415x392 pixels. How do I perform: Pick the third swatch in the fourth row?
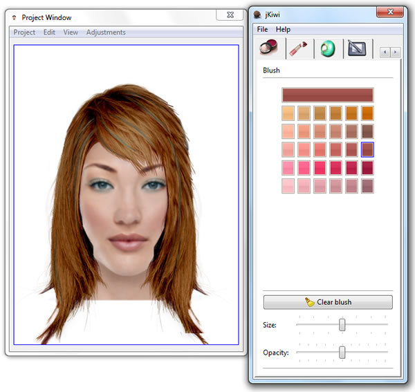click(320, 168)
